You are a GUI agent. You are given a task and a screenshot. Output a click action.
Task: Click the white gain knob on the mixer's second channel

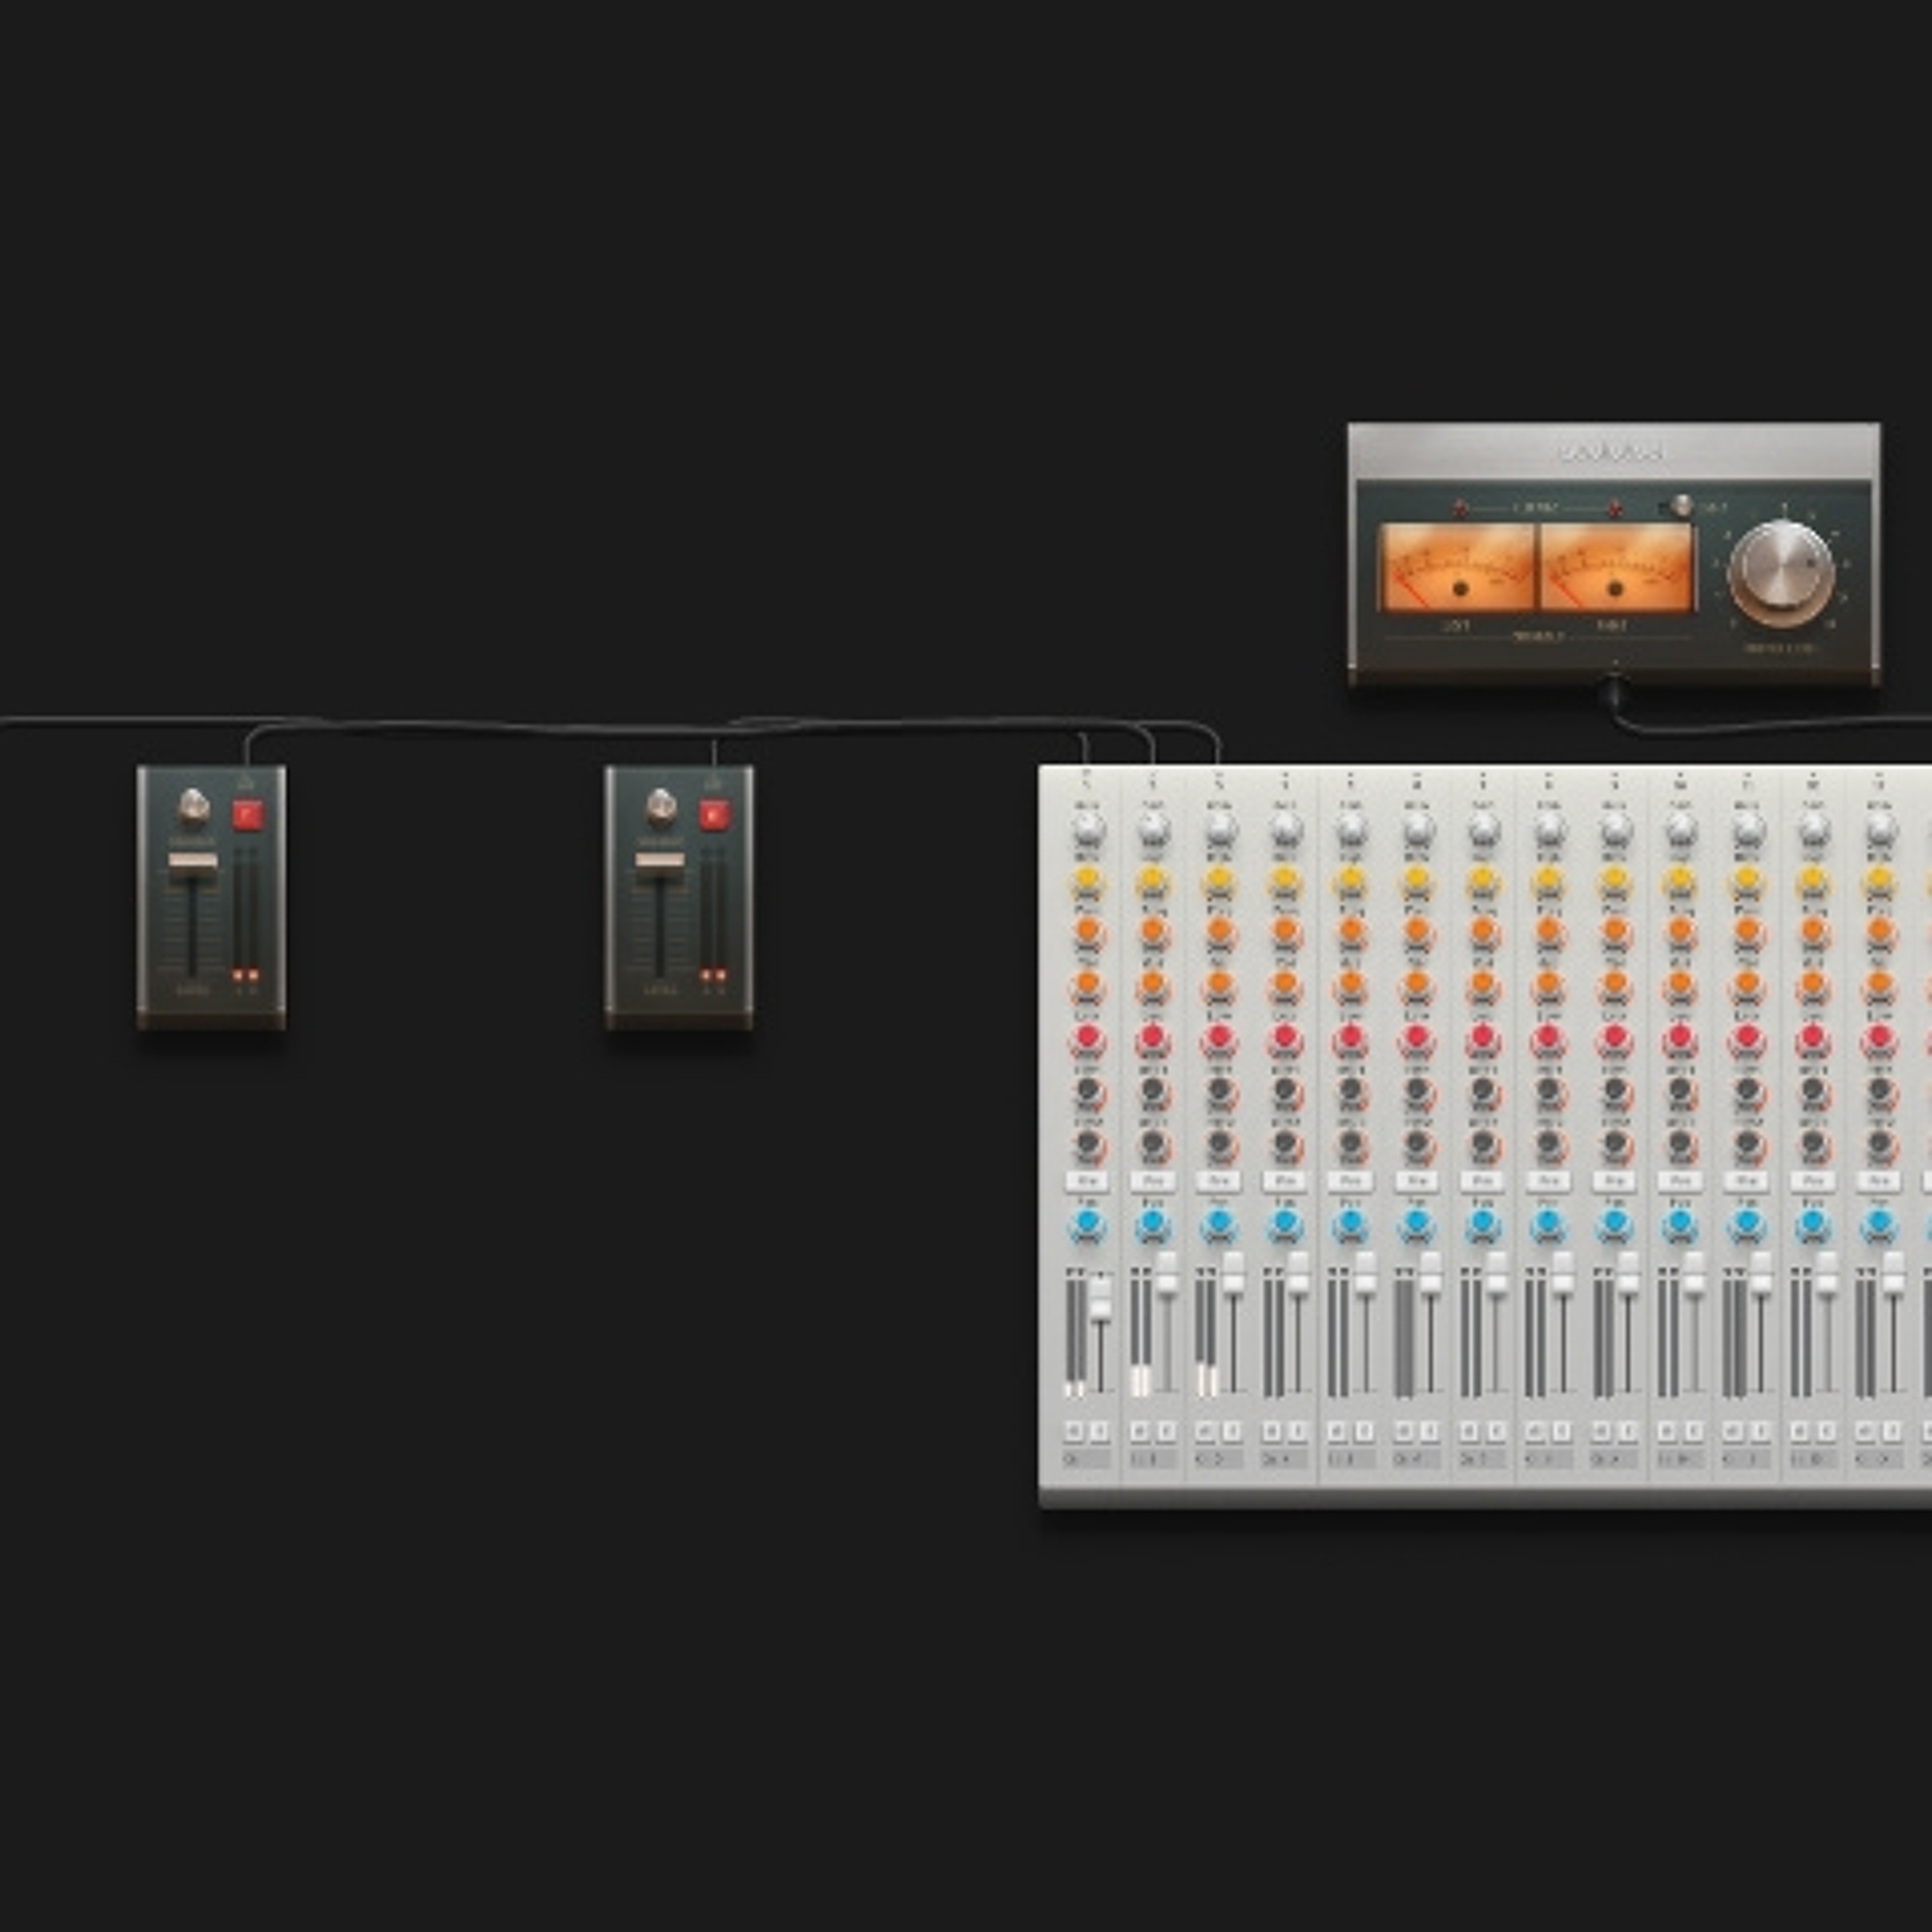[x=1152, y=828]
